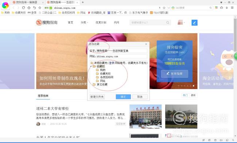Switch to the 热门 sort tab
The height and width of the screenshot is (143, 237).
click(185, 95)
